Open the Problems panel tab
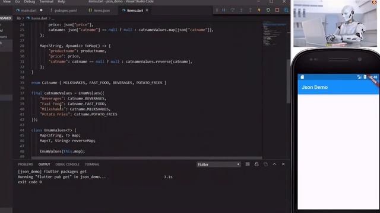Viewport: 380px width, 213px height. pos(25,164)
